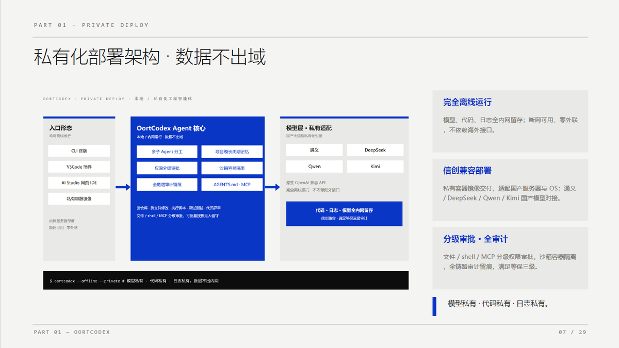Select the DeepSeek model box
The height and width of the screenshot is (348, 619).
[375, 150]
